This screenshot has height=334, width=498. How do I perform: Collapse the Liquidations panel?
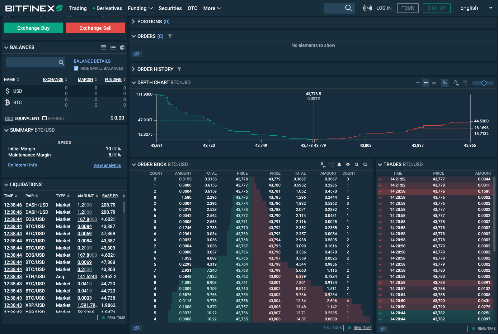[6, 184]
